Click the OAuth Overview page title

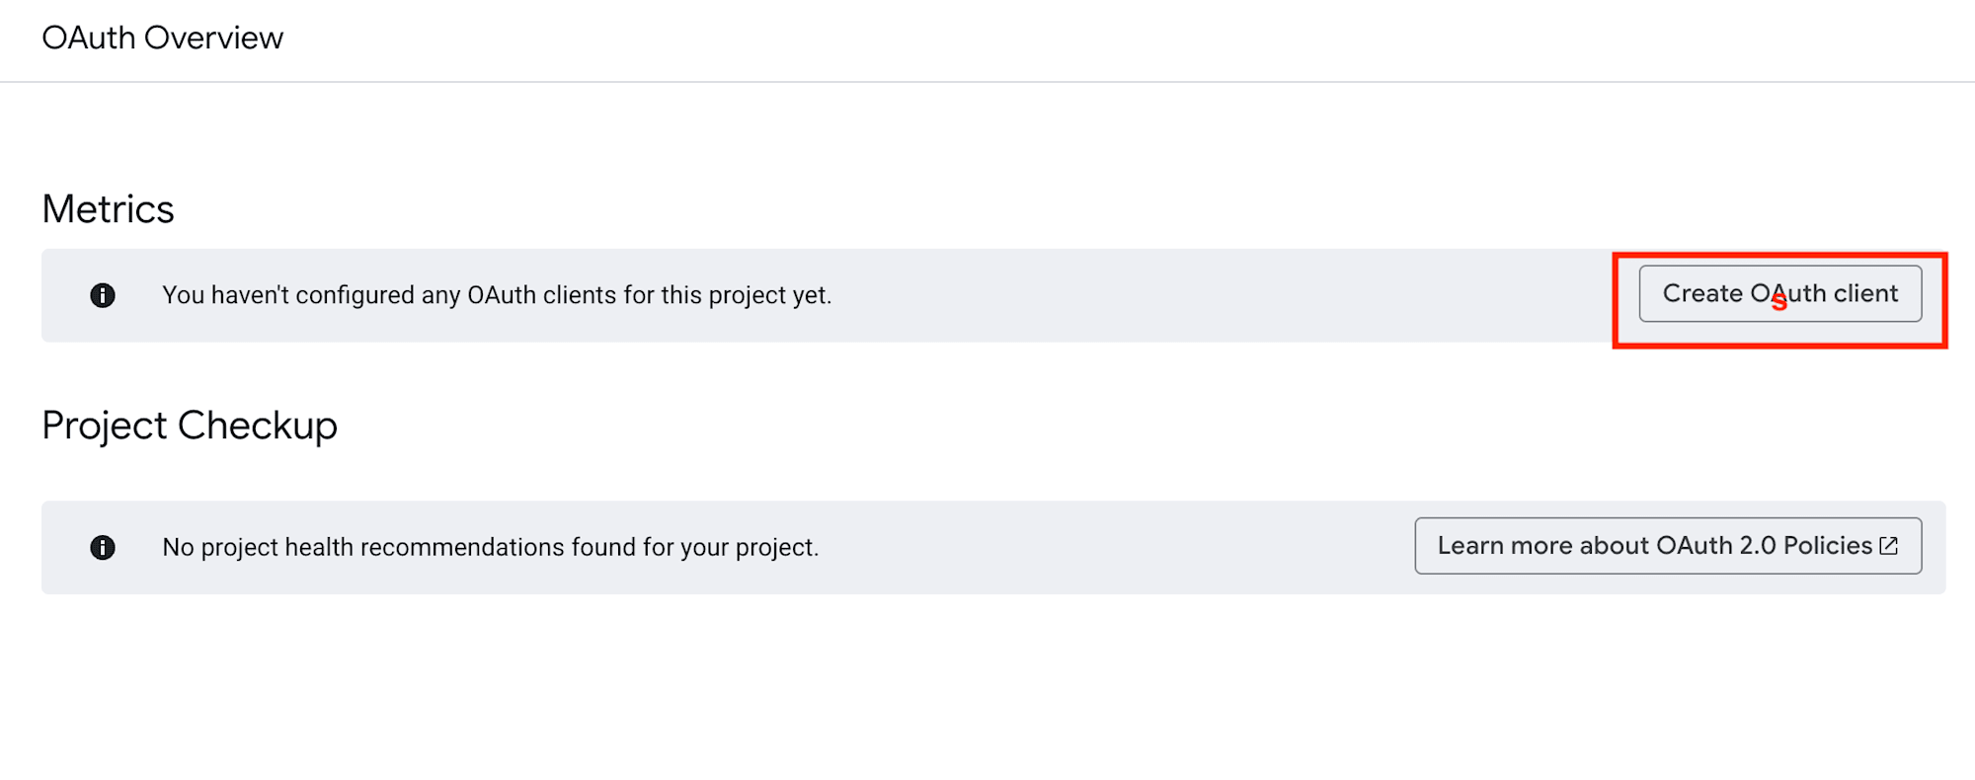(x=163, y=38)
